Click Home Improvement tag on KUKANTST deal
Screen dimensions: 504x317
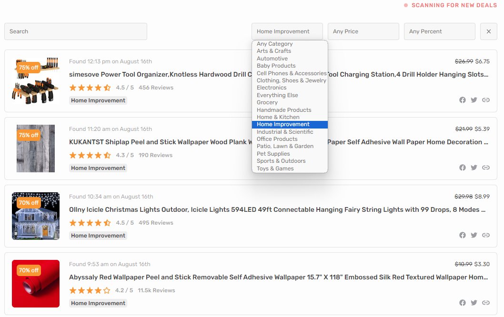click(x=98, y=168)
